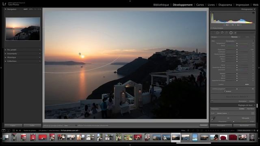The height and width of the screenshot is (146, 260).
Task: Click the Copier button
Action: (x=13, y=125)
